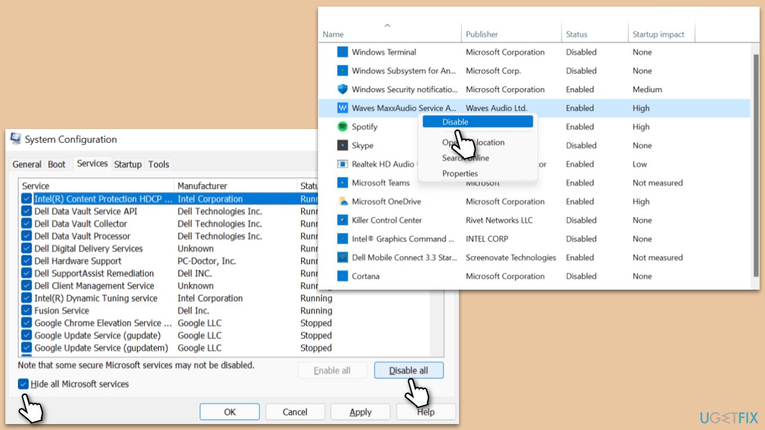Uncheck Dell Hardware Support service

point(26,261)
